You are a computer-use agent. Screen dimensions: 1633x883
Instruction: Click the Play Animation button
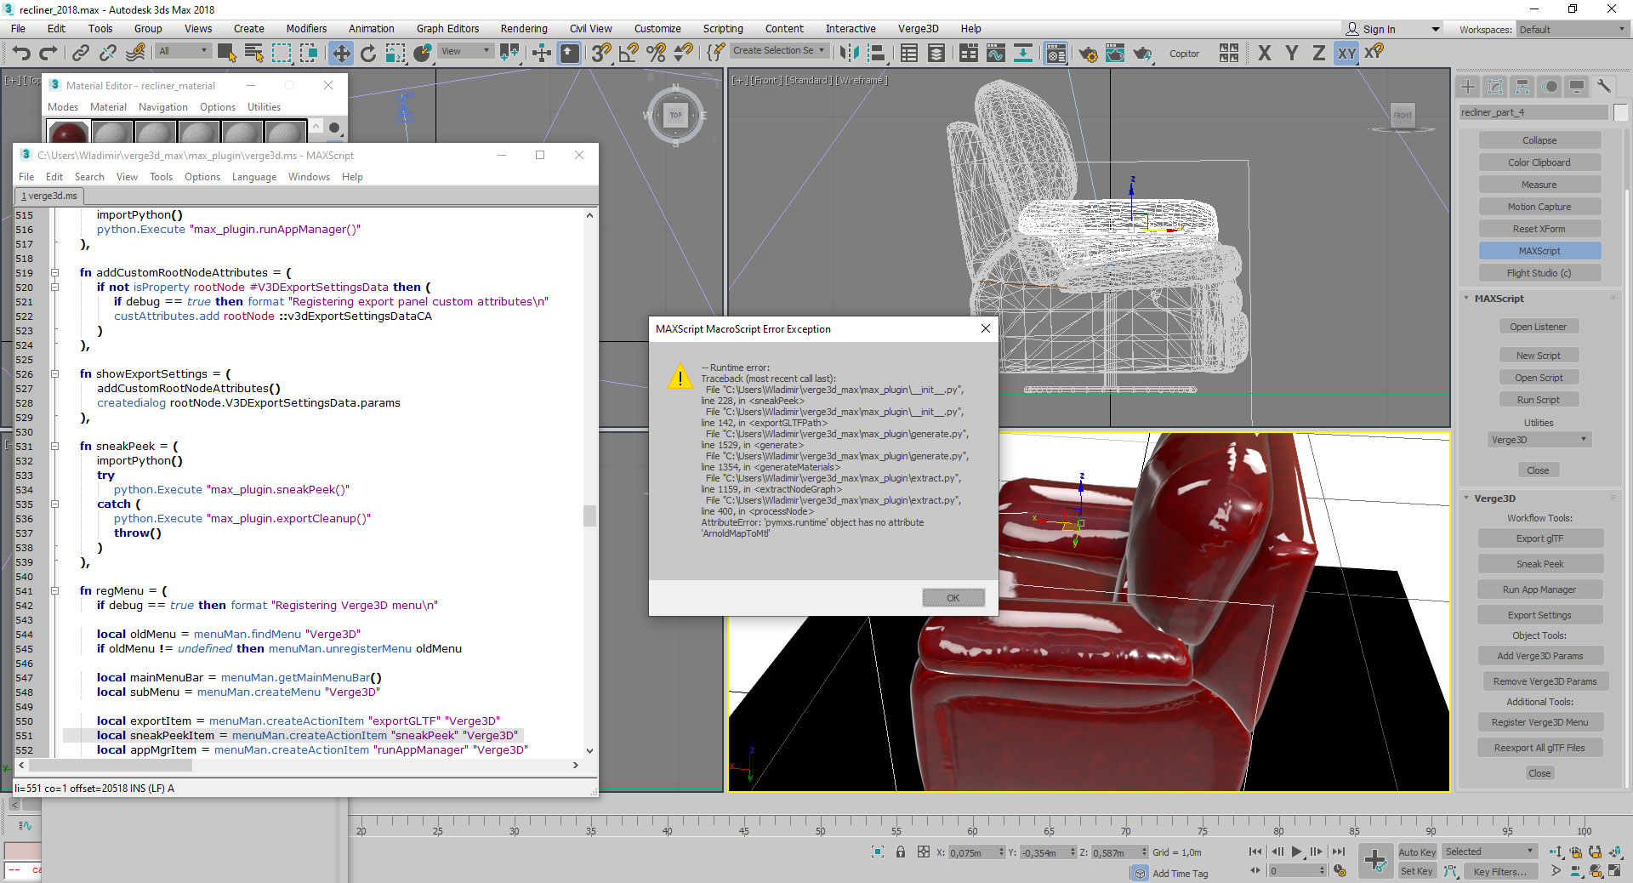coord(1297,852)
